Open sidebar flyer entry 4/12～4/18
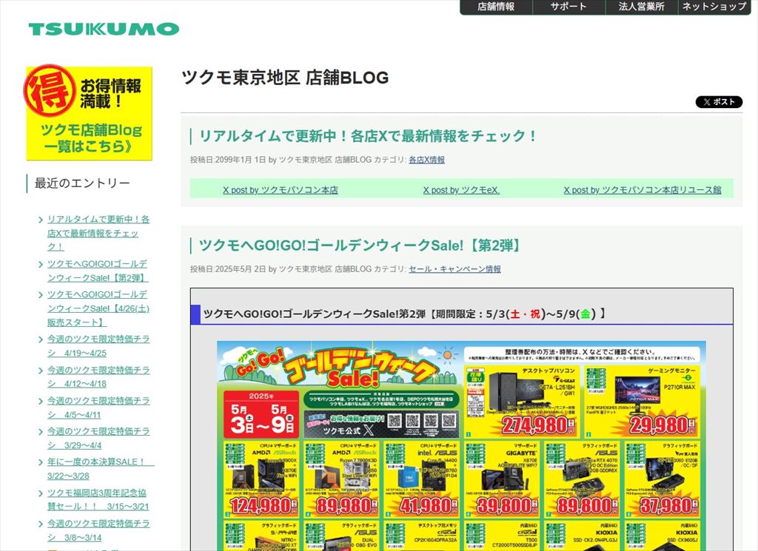The width and height of the screenshot is (758, 551). (98, 376)
